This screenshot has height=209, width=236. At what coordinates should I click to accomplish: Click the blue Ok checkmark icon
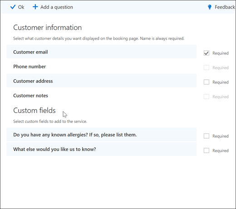pyautogui.click(x=13, y=7)
